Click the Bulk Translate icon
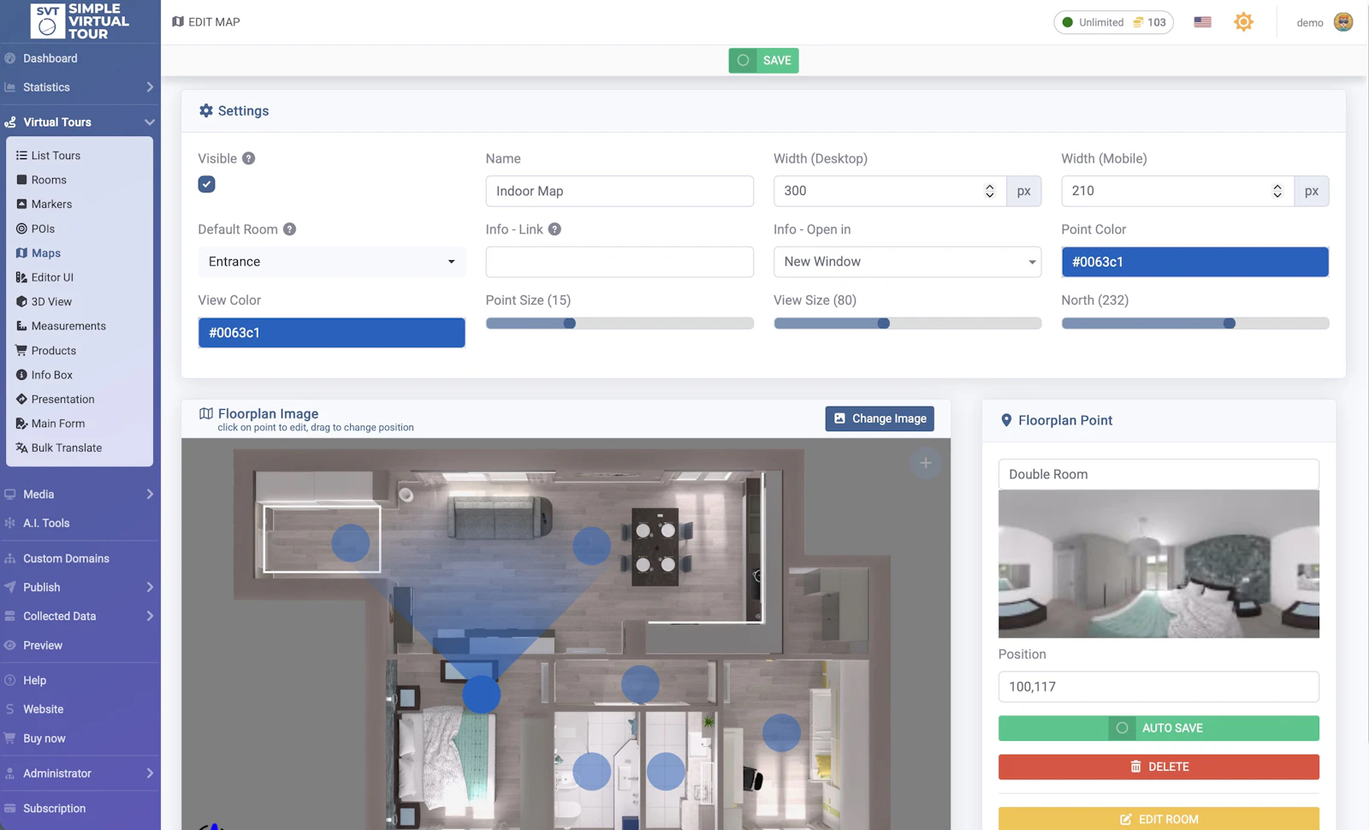 point(21,448)
